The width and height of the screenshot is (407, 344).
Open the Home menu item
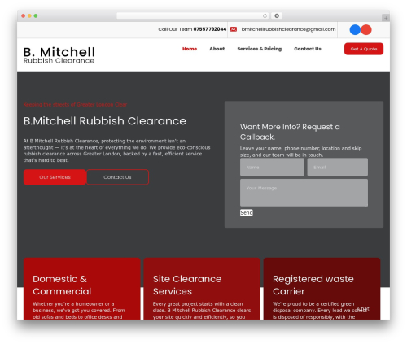[x=190, y=49]
